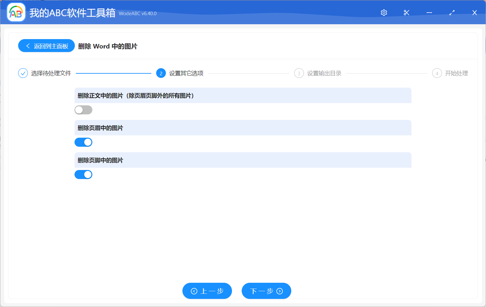The width and height of the screenshot is (486, 307).
Task: Click the fullscreen arrows icon in titlebar
Action: click(x=452, y=13)
